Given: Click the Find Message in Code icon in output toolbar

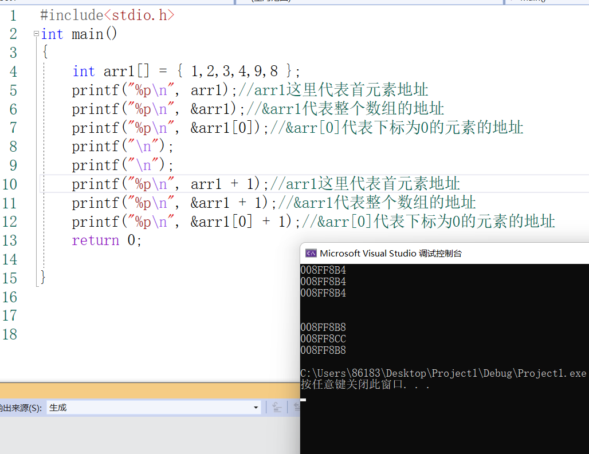Looking at the screenshot, I should (x=277, y=408).
